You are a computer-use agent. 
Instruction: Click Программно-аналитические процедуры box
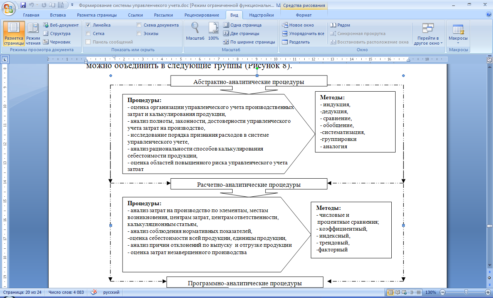point(245,282)
